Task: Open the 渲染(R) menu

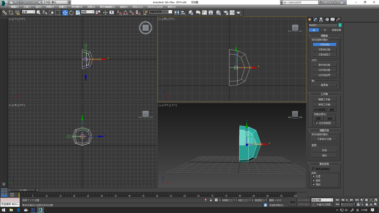Action: 124,7
